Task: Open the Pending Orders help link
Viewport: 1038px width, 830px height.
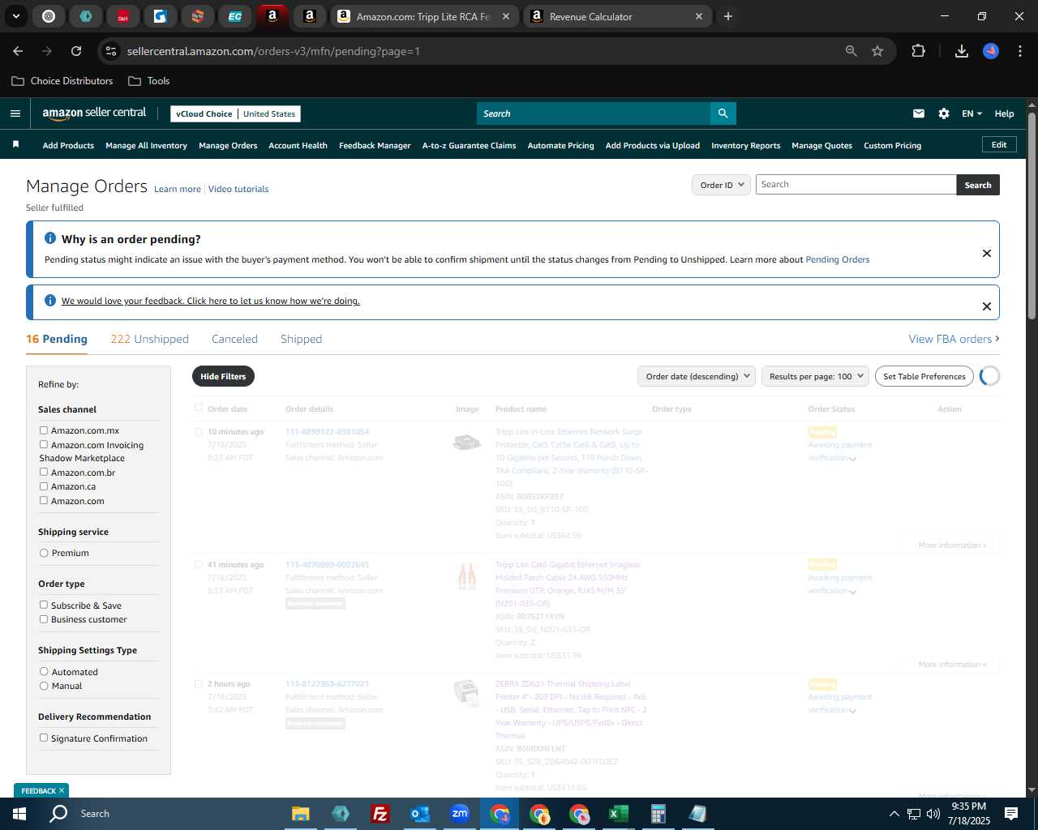Action: 837,259
